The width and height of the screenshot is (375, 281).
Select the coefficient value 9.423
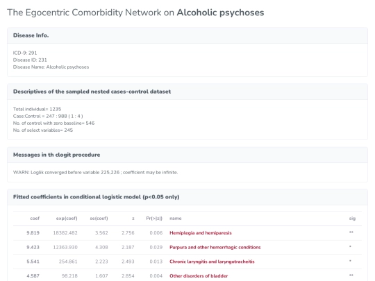(33, 247)
